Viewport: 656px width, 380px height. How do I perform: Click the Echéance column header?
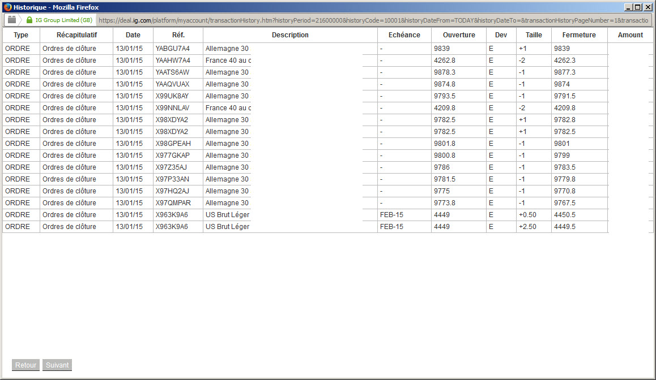click(x=404, y=35)
